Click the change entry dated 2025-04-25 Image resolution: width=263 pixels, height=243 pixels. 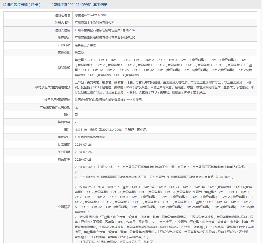click(x=164, y=200)
